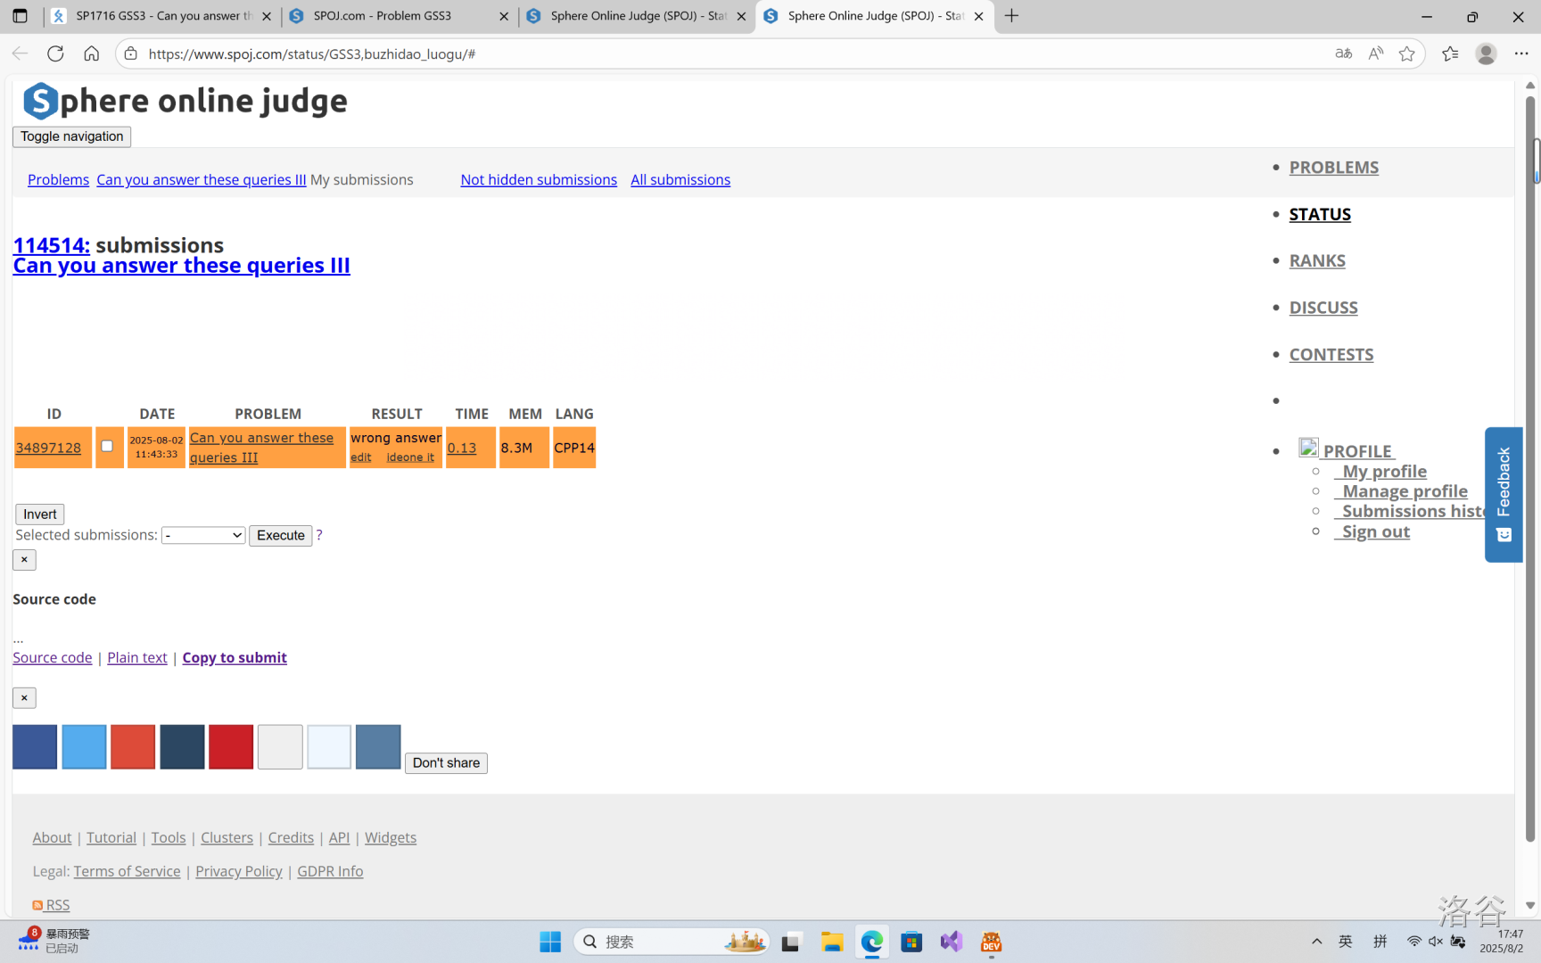The height and width of the screenshot is (963, 1541).
Task: Open the All submissions link
Action: (680, 180)
